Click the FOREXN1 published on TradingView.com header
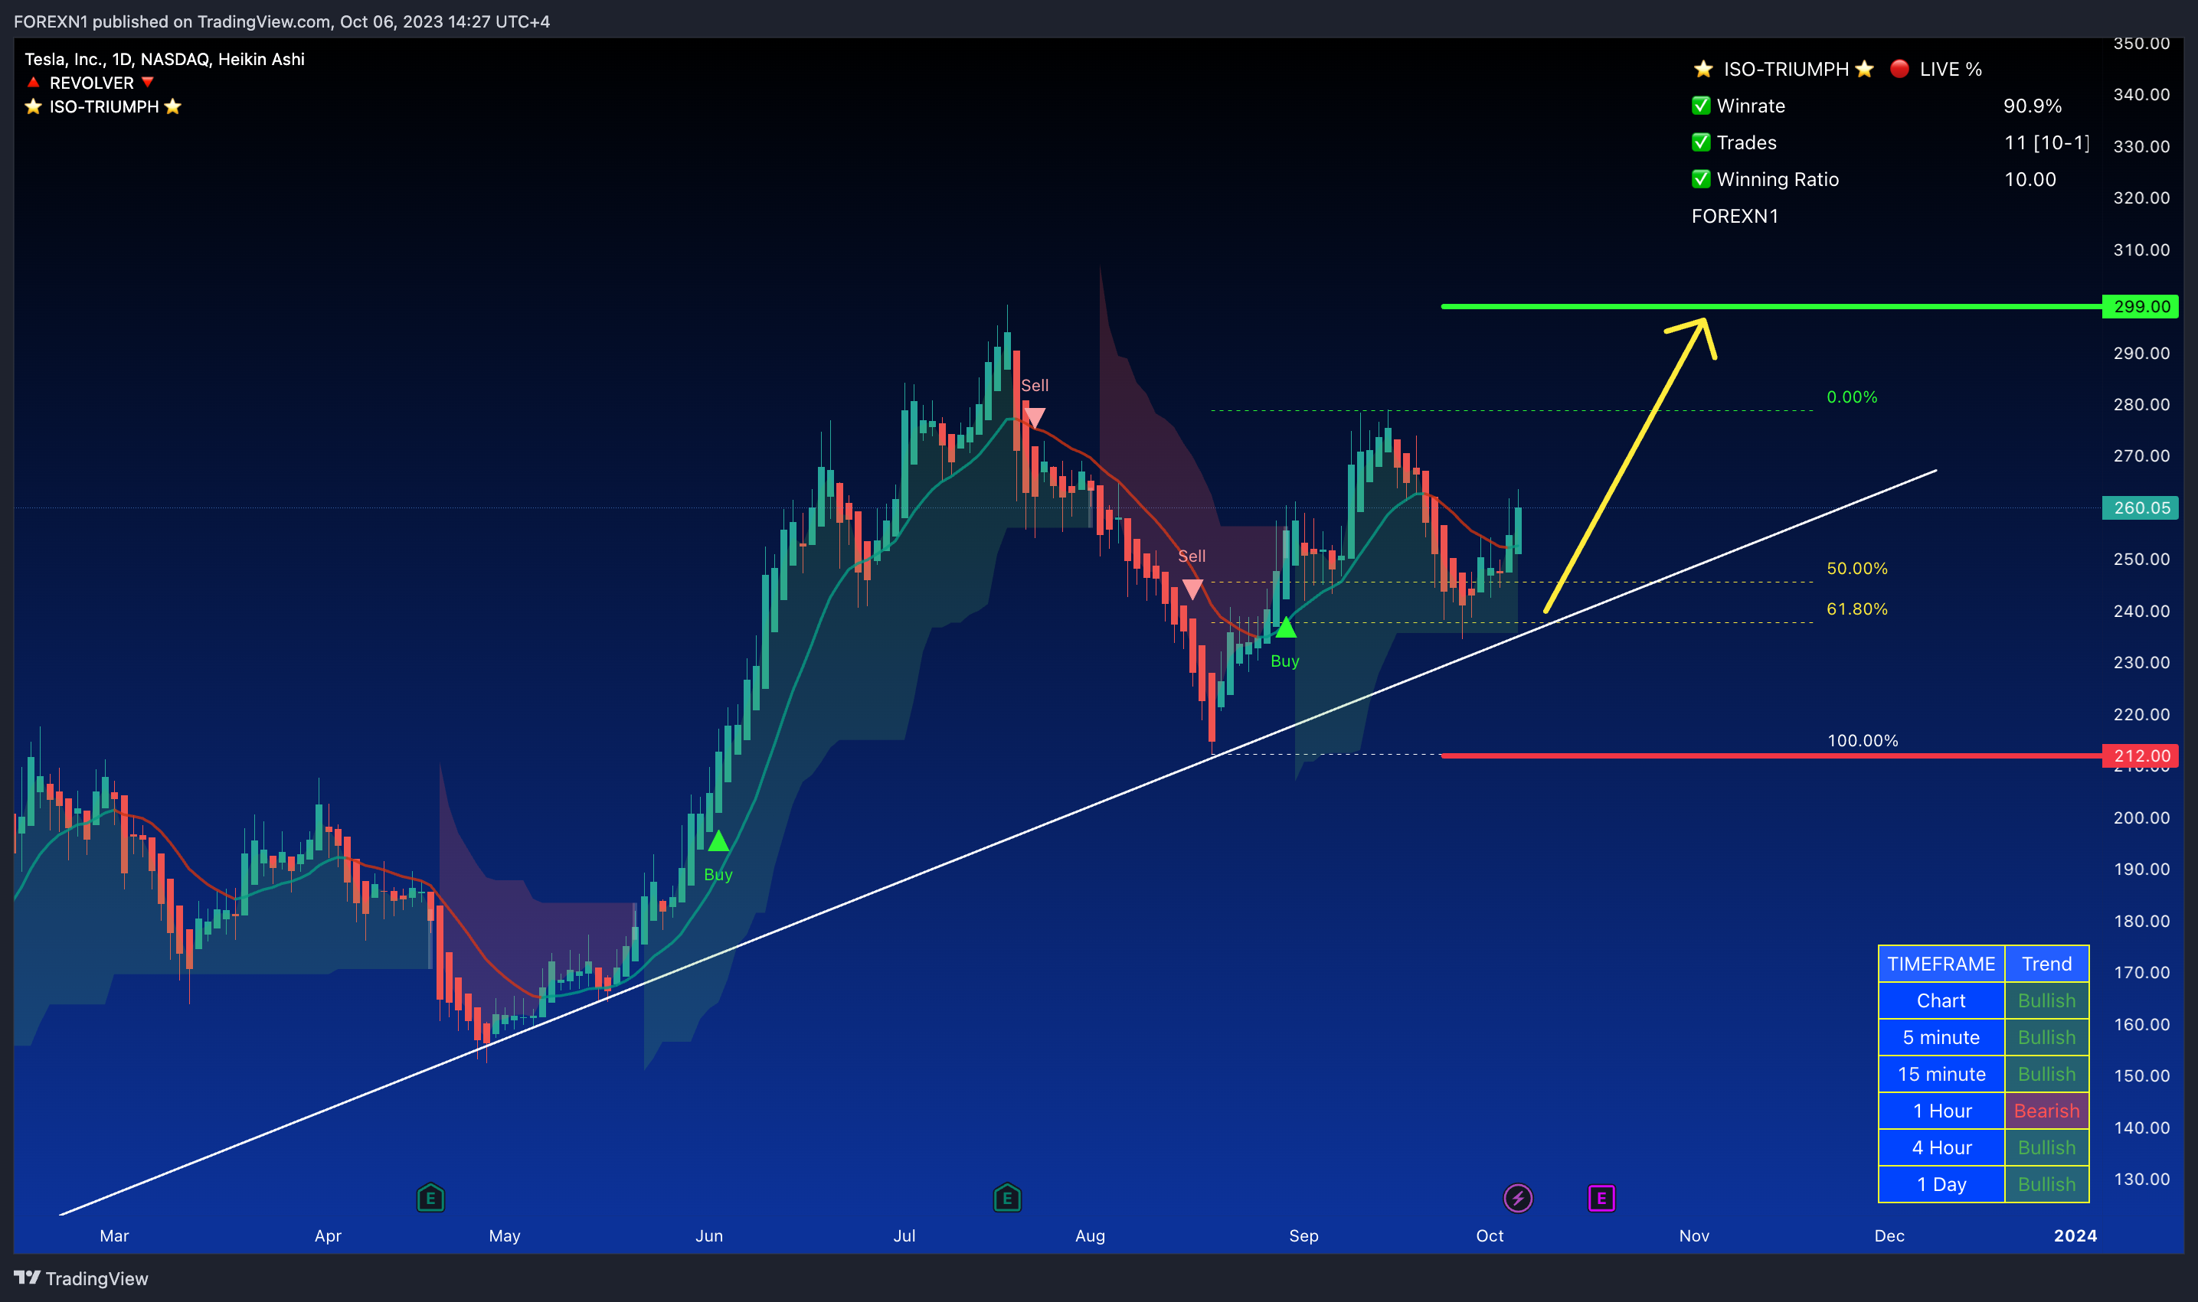 [282, 21]
